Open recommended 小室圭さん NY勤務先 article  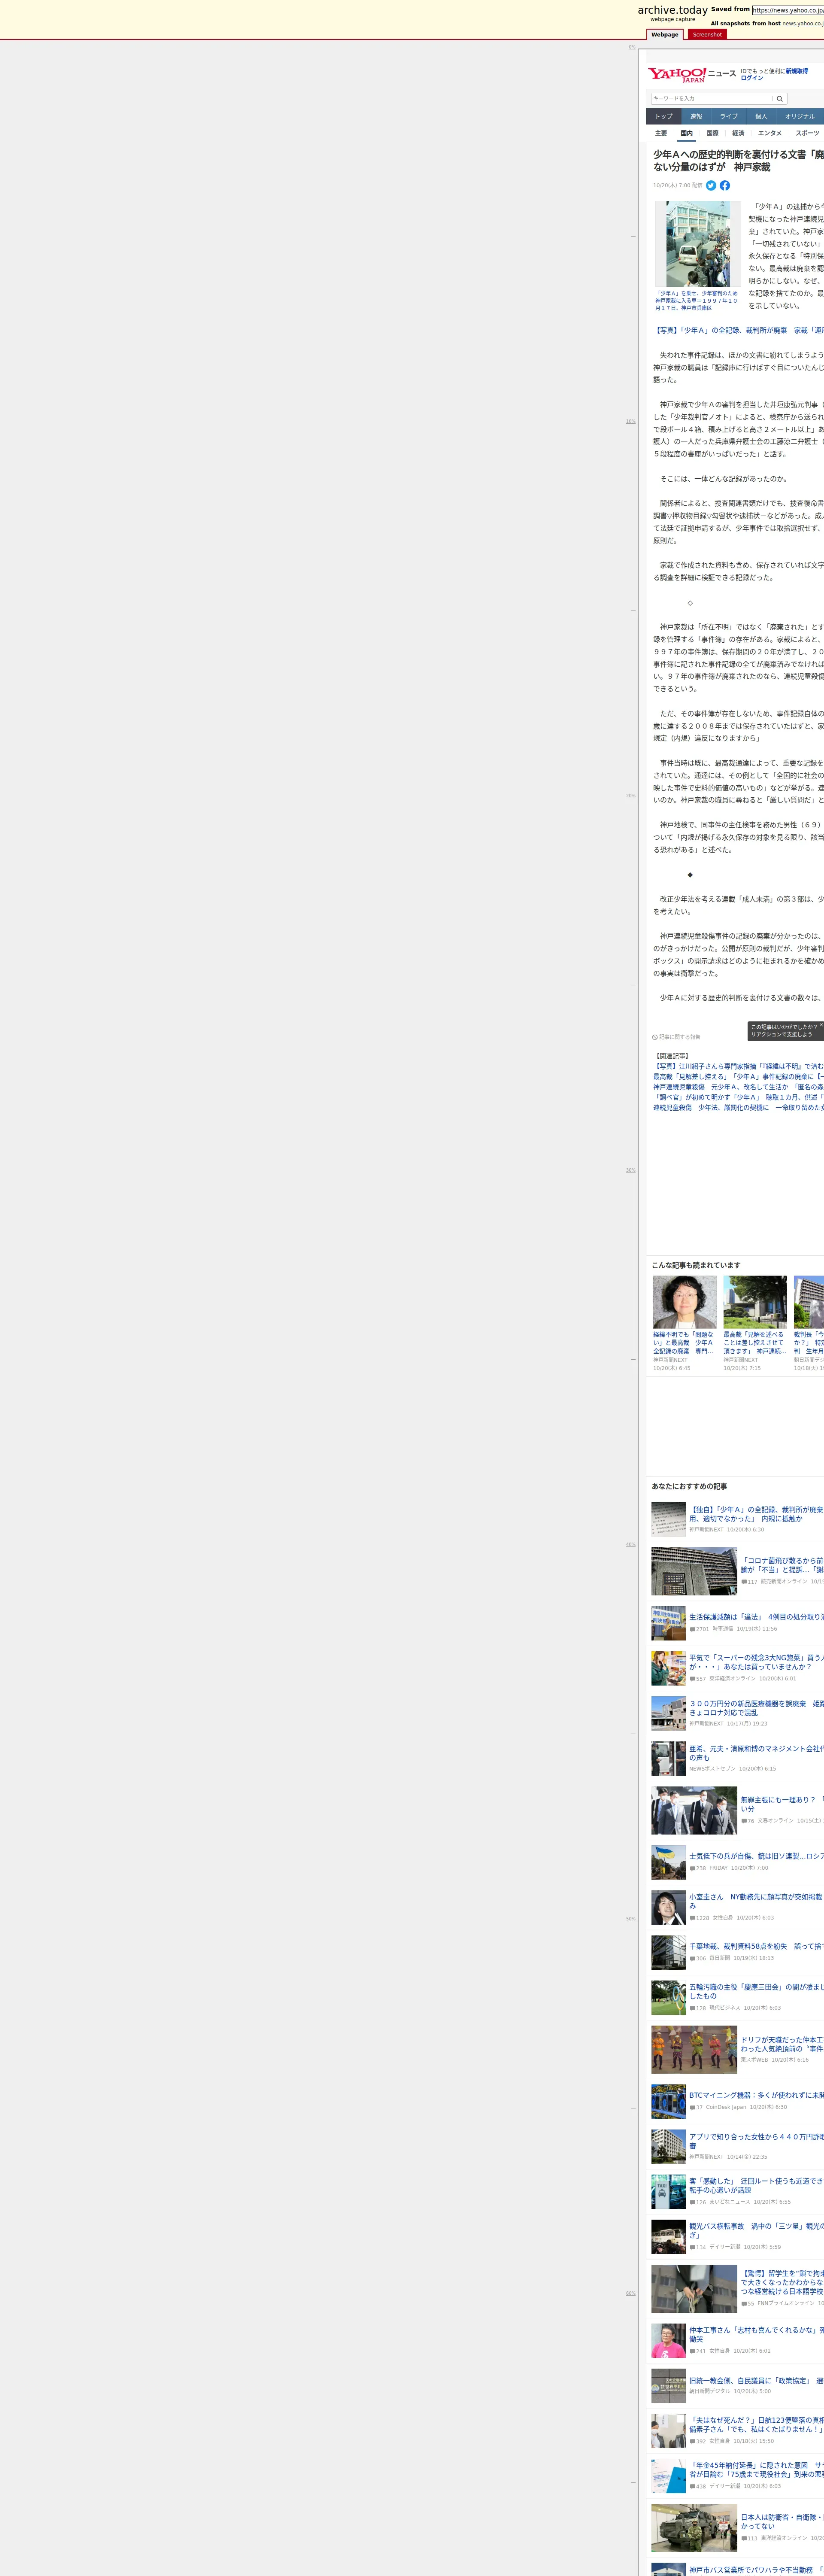coord(756,1901)
